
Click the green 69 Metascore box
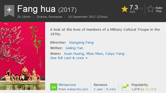pyautogui.click(x=54, y=87)
